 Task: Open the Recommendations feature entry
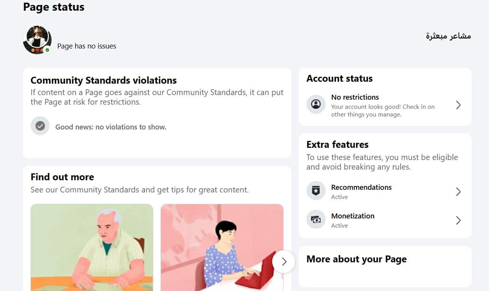(x=385, y=191)
